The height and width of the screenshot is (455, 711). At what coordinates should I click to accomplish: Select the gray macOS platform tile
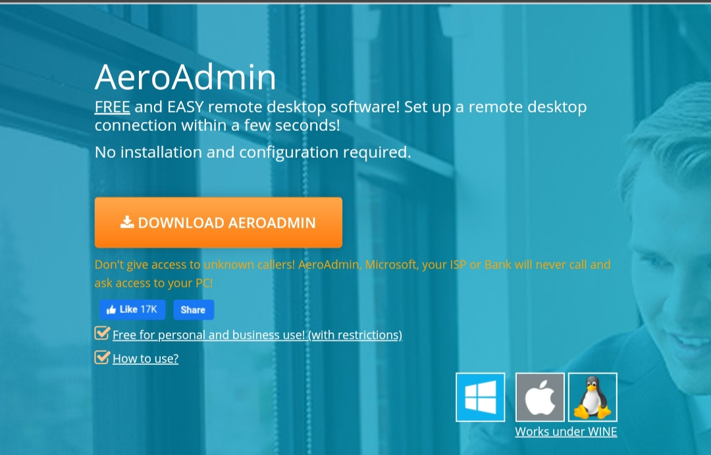coord(540,396)
